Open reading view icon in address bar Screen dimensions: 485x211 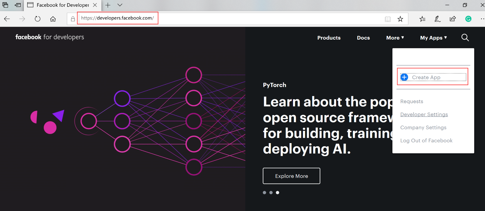[x=388, y=19]
